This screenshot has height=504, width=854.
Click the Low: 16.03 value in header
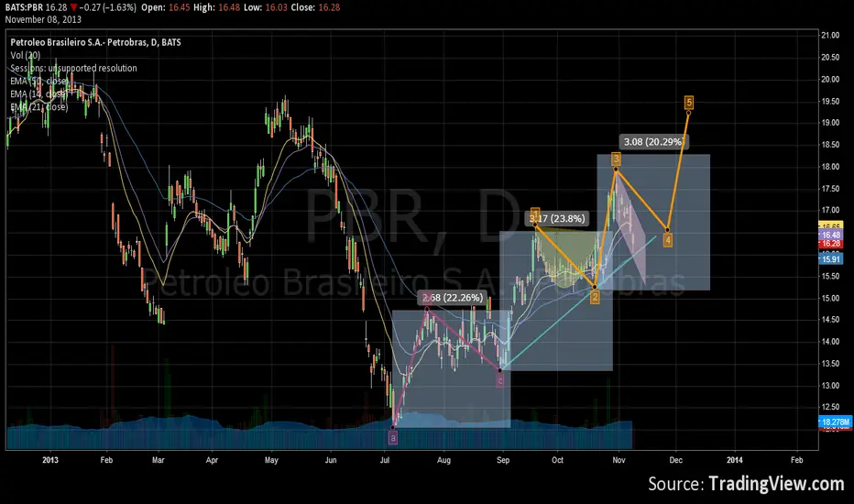265,7
